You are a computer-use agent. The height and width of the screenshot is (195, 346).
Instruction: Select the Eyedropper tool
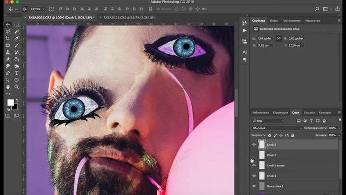17,38
